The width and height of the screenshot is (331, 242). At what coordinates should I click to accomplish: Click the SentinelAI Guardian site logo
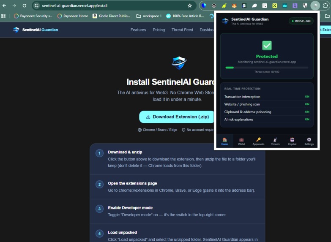[x=35, y=30]
